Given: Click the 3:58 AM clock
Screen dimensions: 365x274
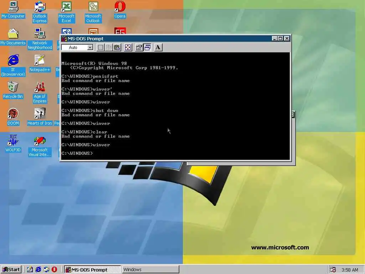Looking at the screenshot, I should point(350,270).
